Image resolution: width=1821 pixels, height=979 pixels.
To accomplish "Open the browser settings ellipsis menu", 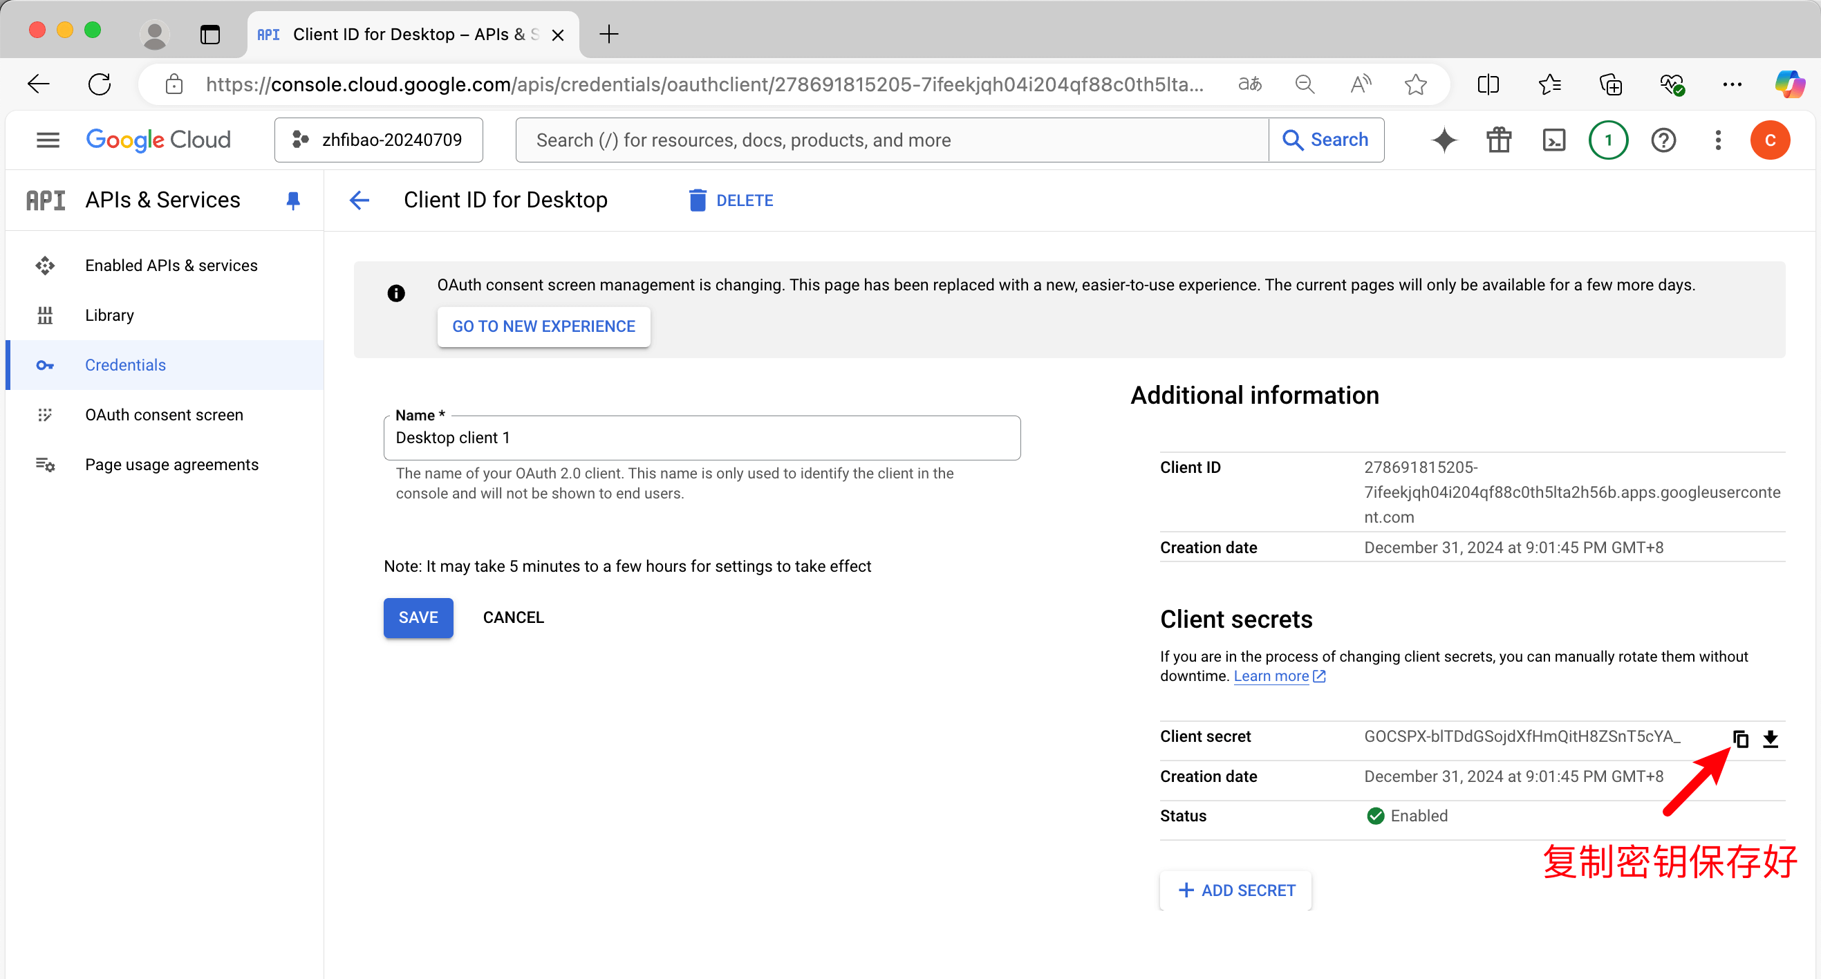I will 1732,85.
